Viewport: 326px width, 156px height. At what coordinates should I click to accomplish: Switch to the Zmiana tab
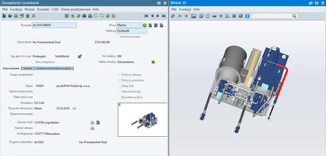[27, 68]
